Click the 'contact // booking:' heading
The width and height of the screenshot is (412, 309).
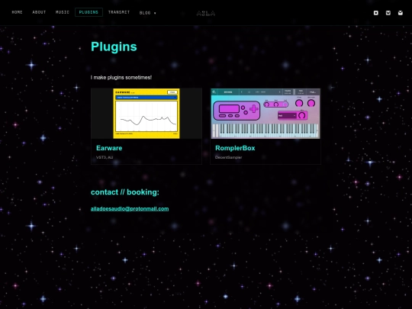(125, 192)
